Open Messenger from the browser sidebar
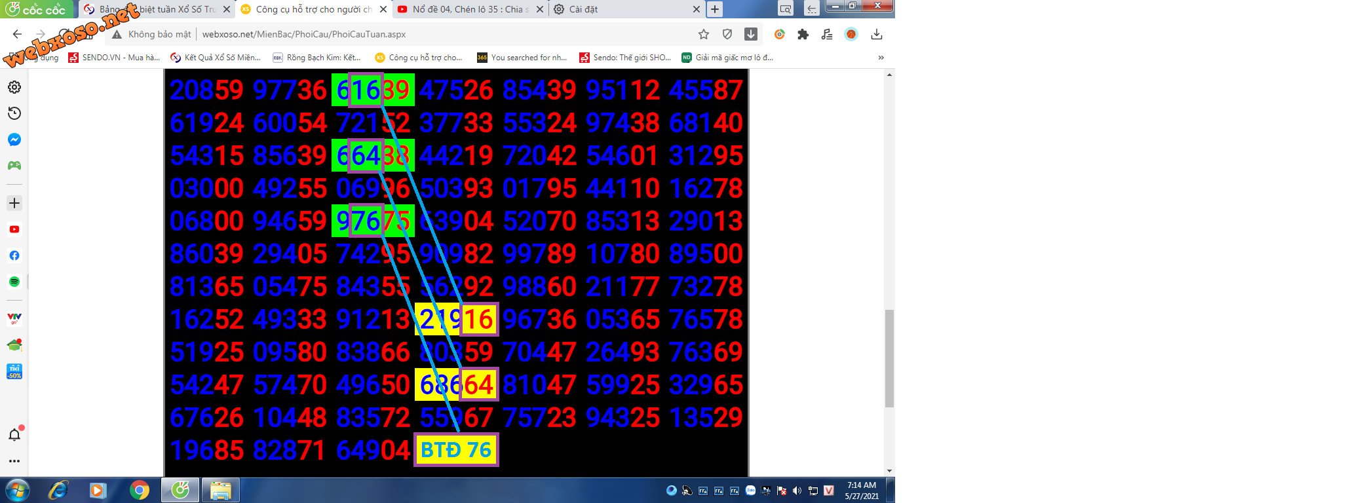Viewport: 1359px width, 503px height. pyautogui.click(x=14, y=140)
